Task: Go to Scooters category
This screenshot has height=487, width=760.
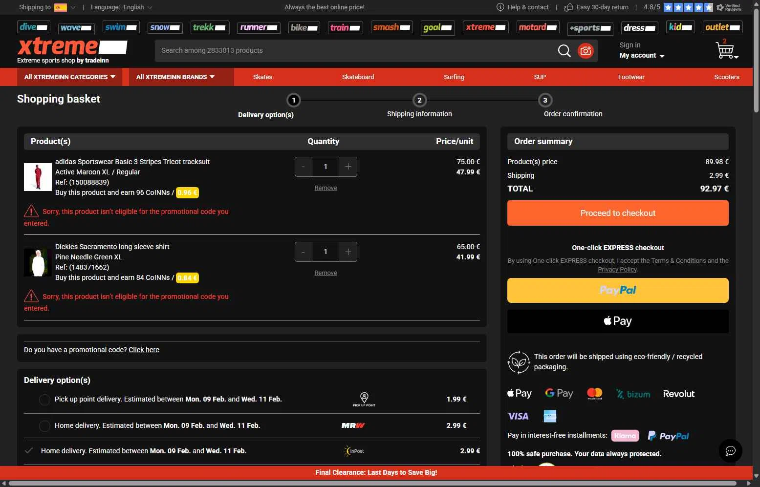Action: (x=726, y=77)
